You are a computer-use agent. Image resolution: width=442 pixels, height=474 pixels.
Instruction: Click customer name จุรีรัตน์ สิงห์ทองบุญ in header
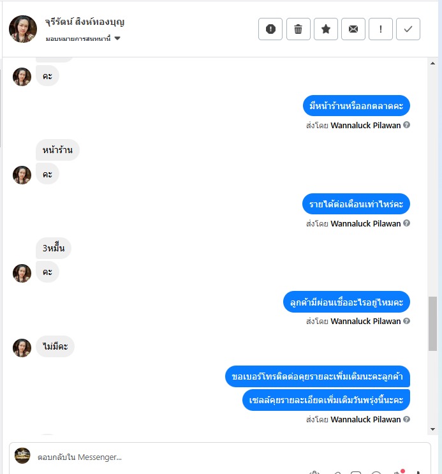[x=85, y=22]
